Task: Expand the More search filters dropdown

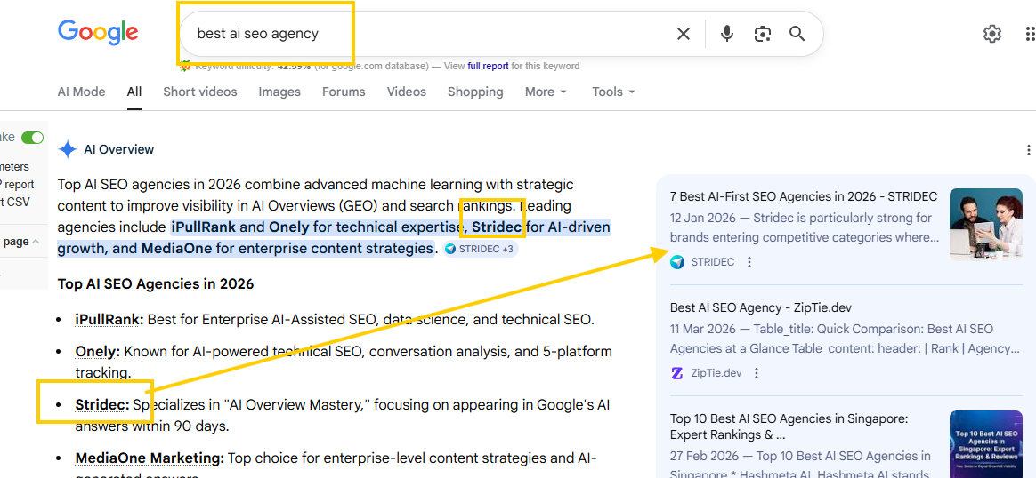Action: tap(546, 92)
